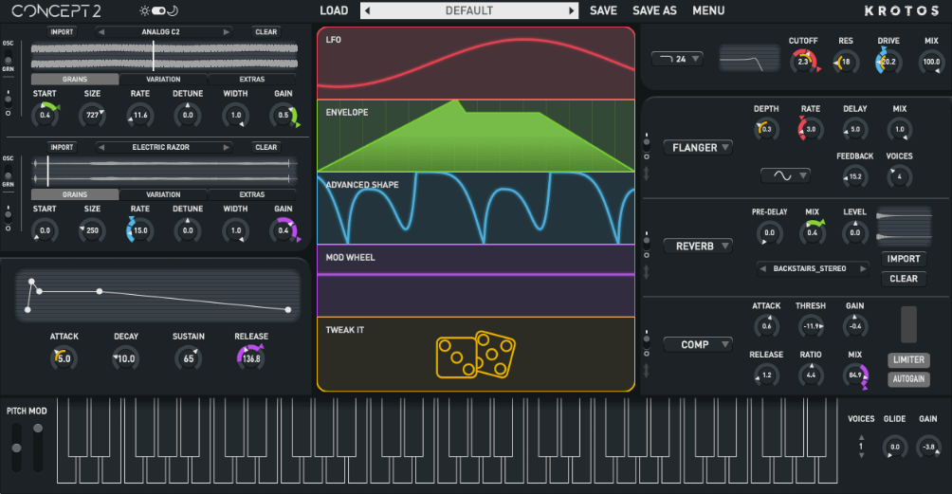Click SAVE AS in the top bar
952x494 pixels.
[x=654, y=11]
